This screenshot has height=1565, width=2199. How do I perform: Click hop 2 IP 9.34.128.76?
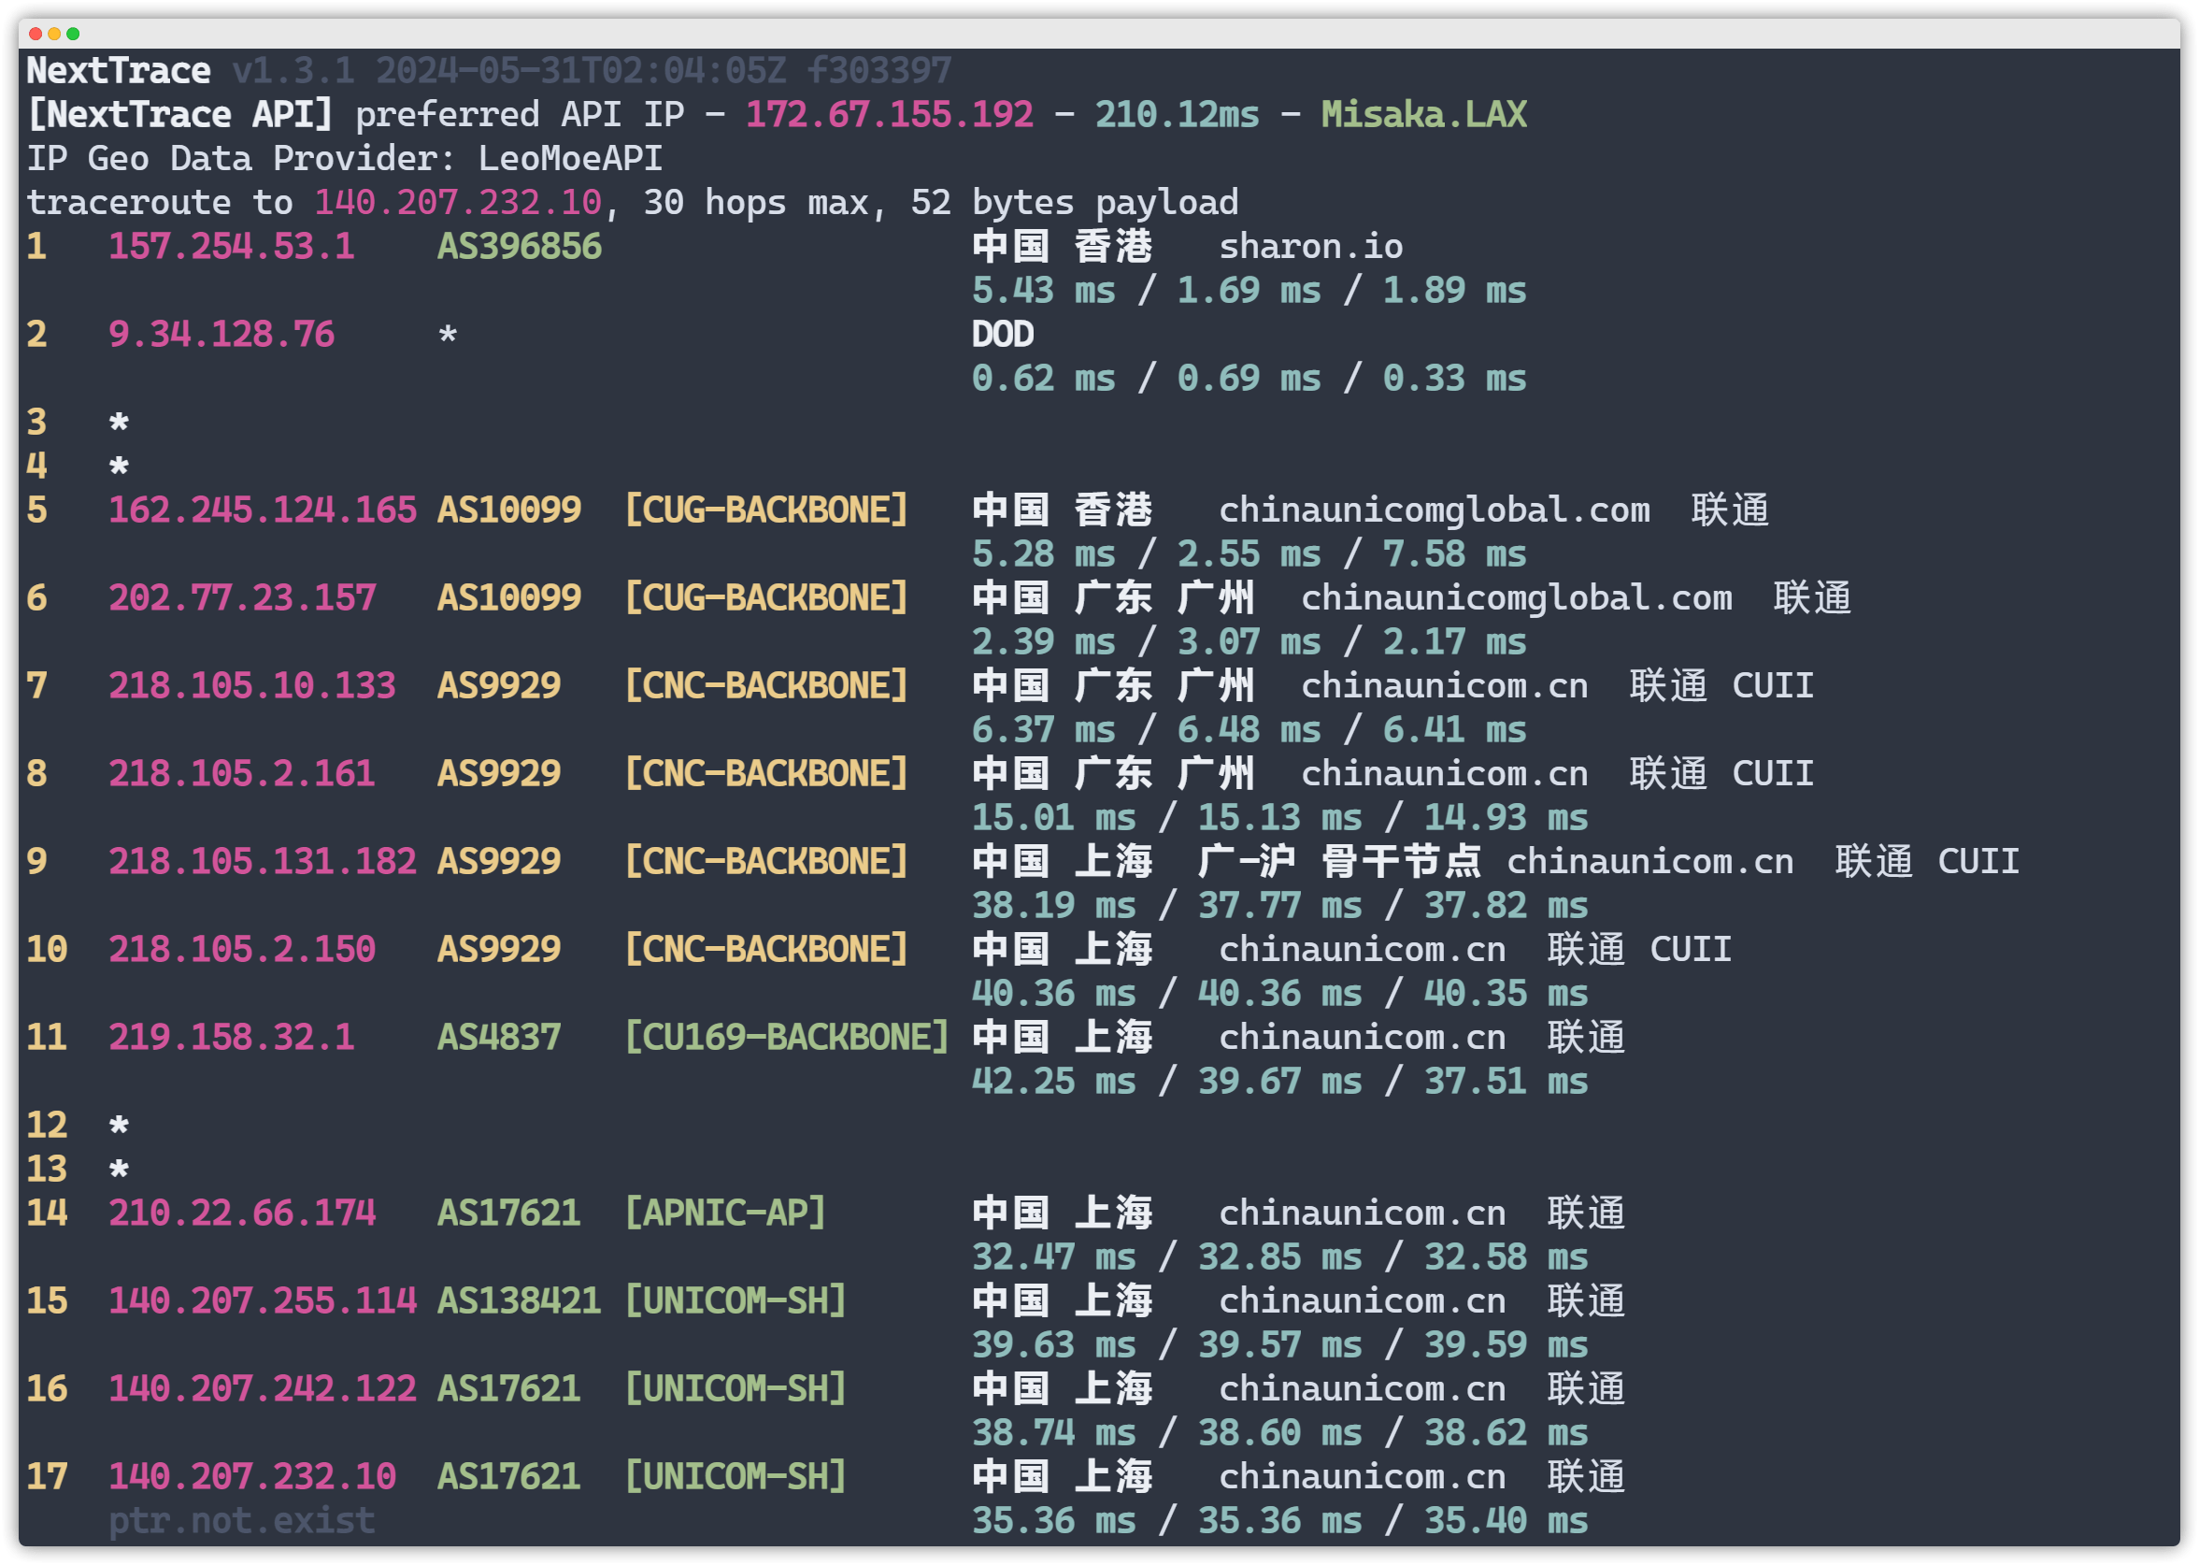[221, 335]
